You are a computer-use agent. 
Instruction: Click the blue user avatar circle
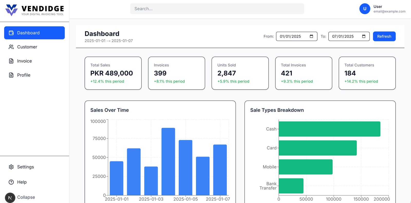tap(365, 9)
